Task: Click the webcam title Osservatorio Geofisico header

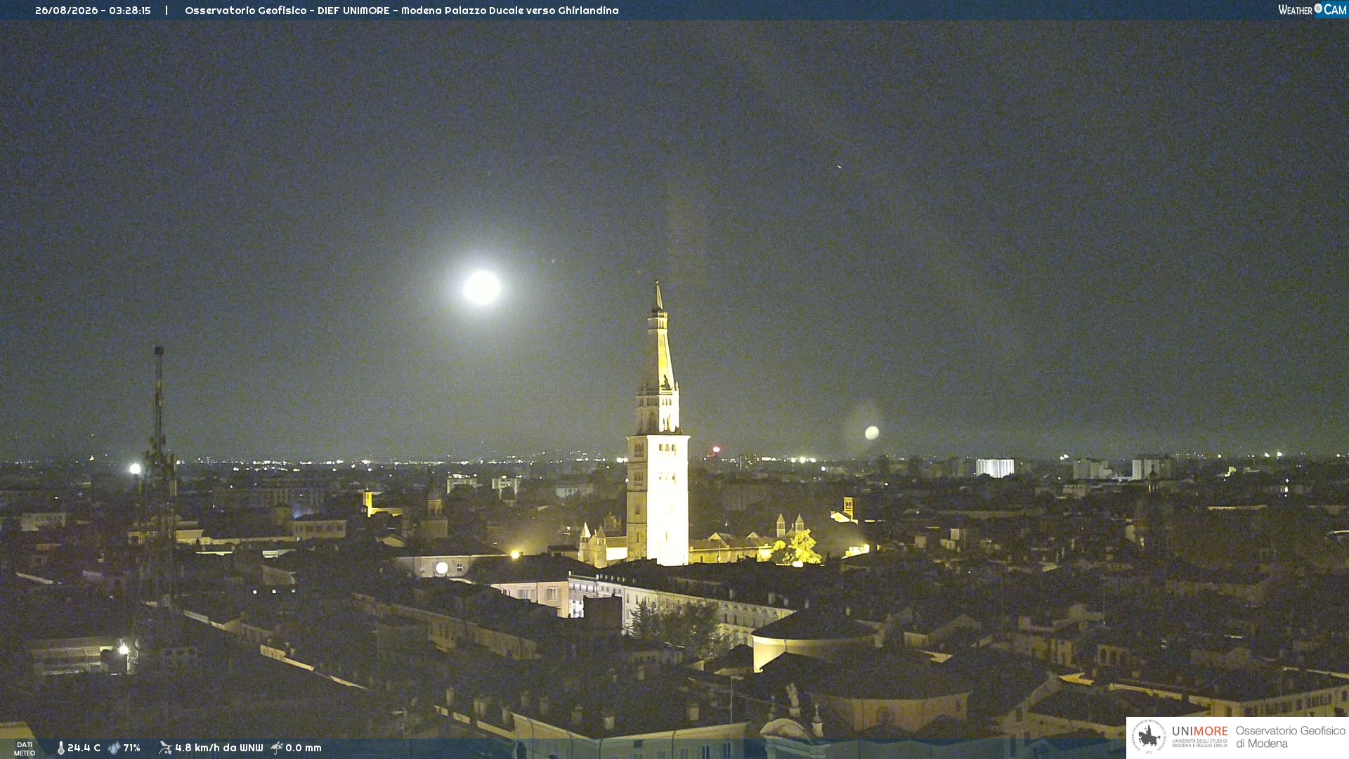Action: (x=401, y=11)
